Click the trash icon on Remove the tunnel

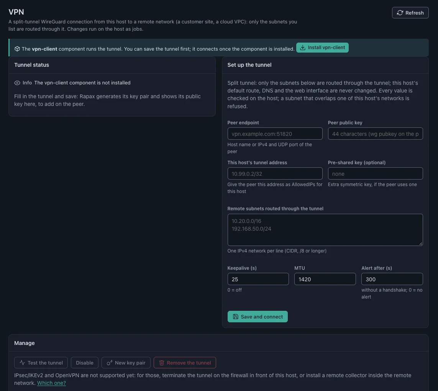pos(161,363)
